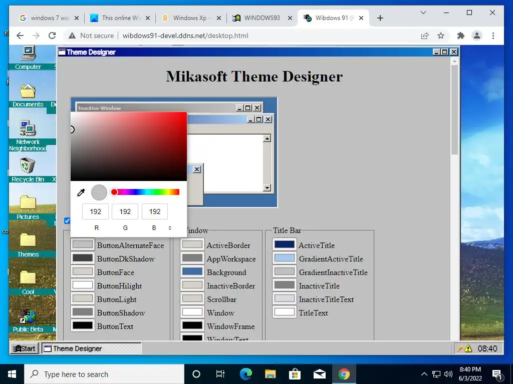The height and width of the screenshot is (384, 513).
Task: Click the ButtonShadow color swatch
Action: coord(83,312)
